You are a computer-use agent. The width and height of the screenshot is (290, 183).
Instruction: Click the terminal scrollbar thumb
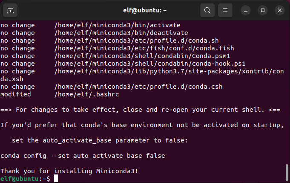tap(287, 173)
